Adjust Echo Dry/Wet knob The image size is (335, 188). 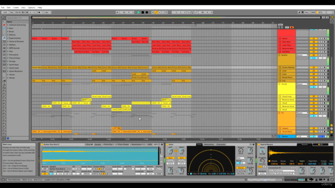pyautogui.click(x=250, y=171)
